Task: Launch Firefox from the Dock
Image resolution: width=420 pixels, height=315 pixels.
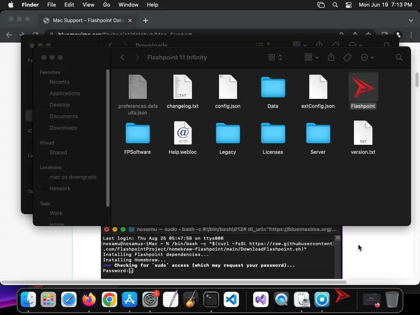Action: [x=89, y=299]
